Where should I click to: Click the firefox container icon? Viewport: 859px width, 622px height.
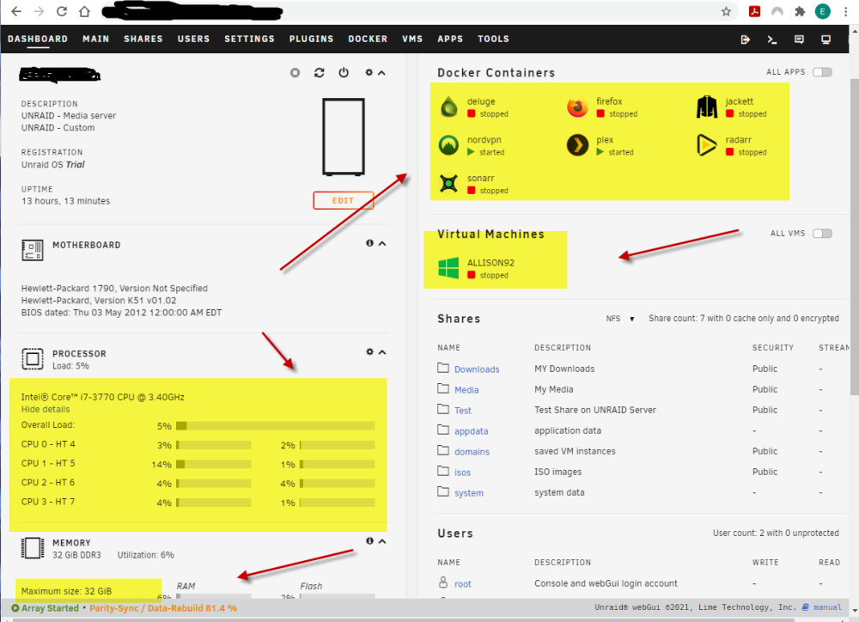(577, 107)
